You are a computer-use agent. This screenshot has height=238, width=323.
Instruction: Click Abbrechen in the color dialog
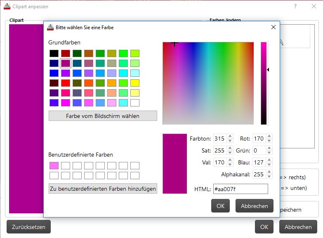[255, 206]
